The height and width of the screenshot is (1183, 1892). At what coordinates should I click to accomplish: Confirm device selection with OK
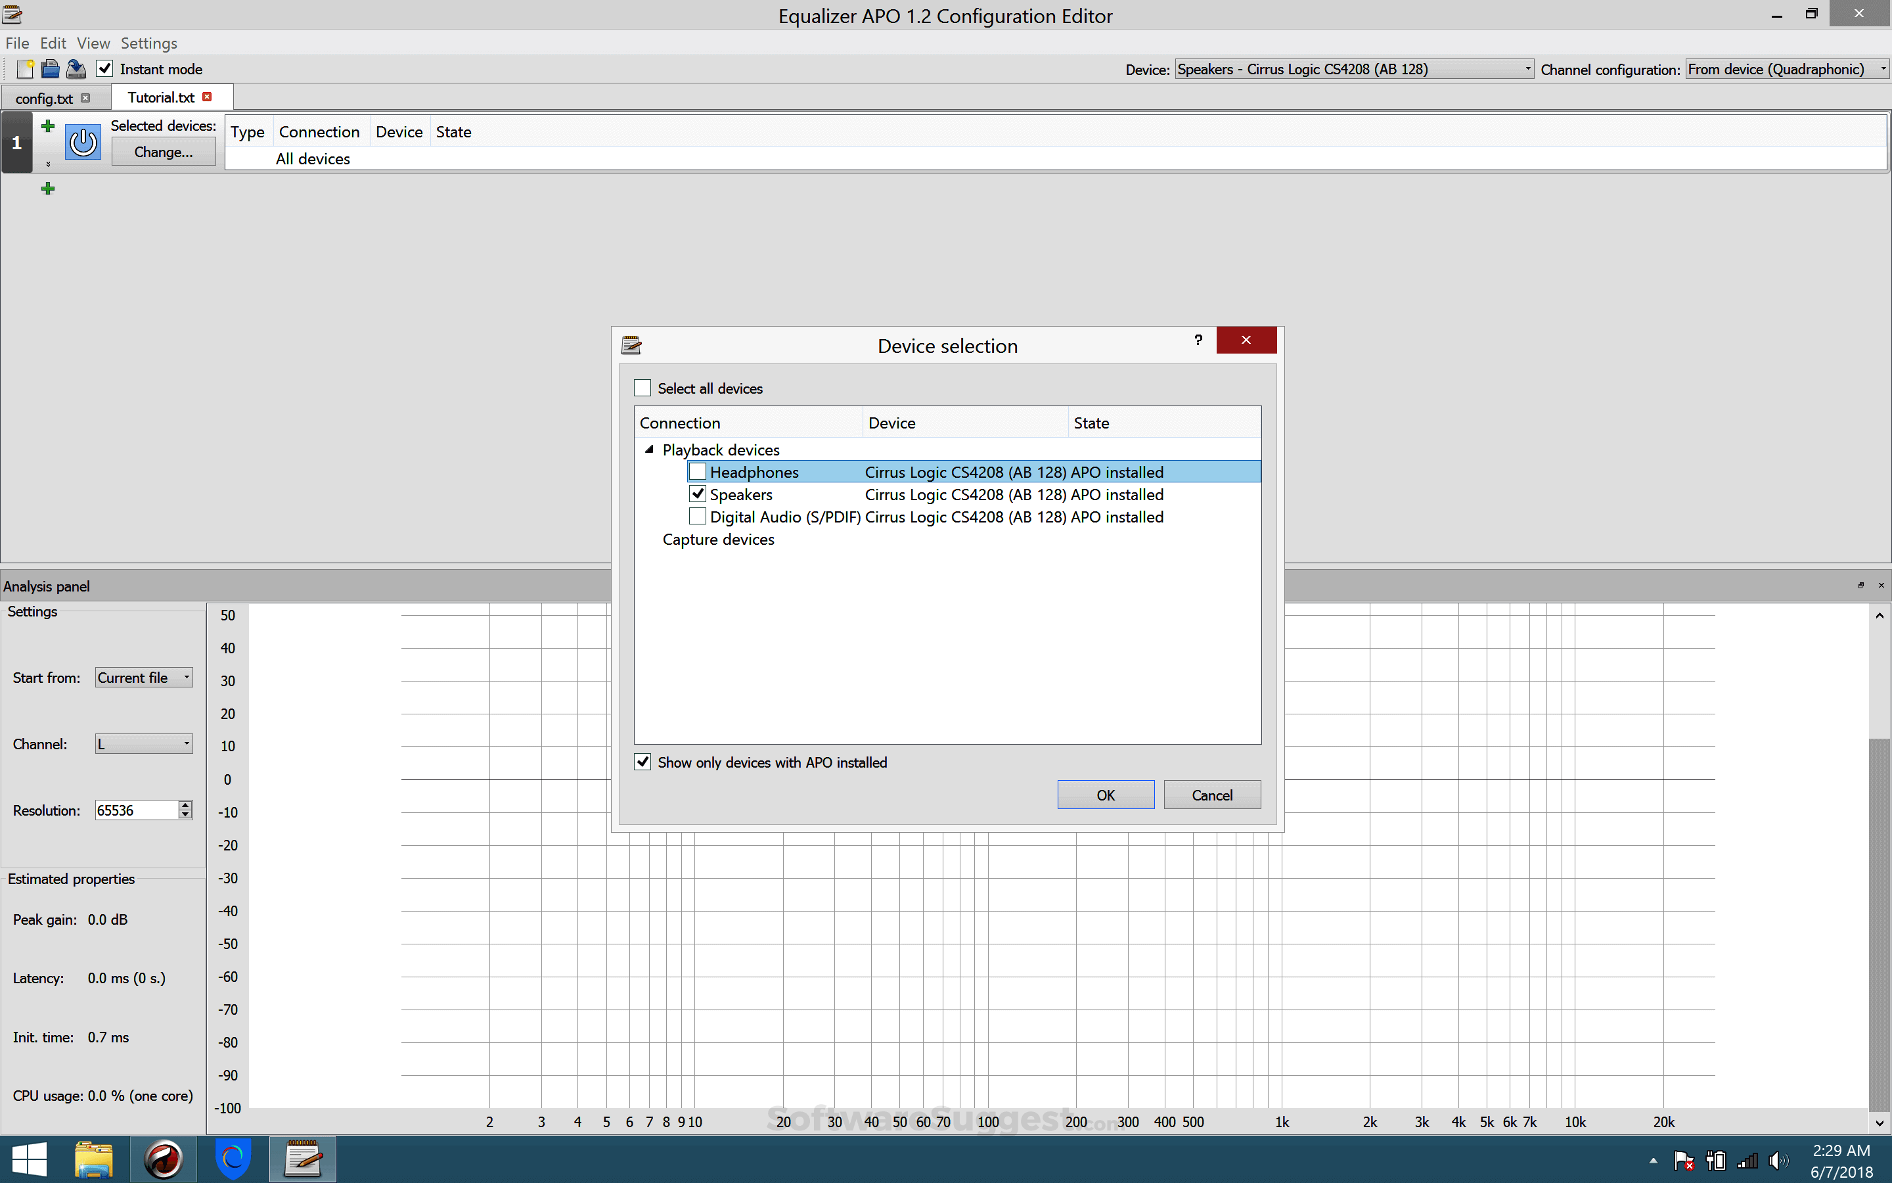1105,794
